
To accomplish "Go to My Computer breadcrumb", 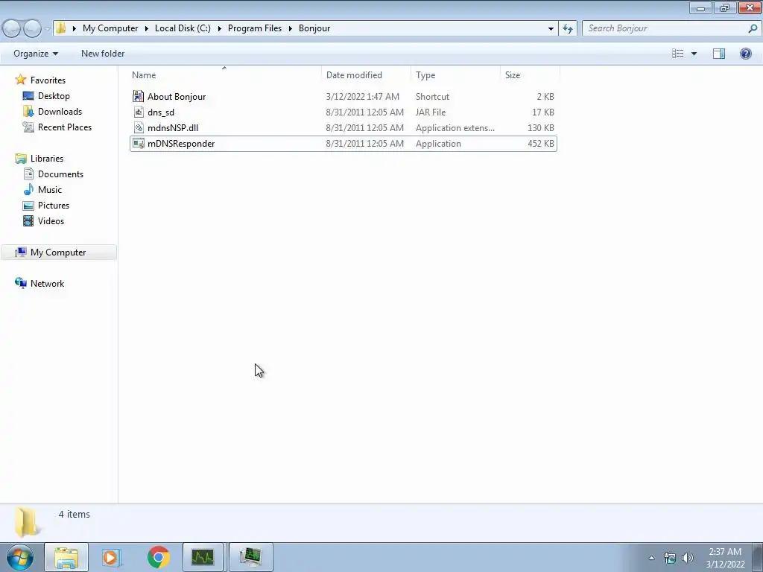I will pos(110,28).
